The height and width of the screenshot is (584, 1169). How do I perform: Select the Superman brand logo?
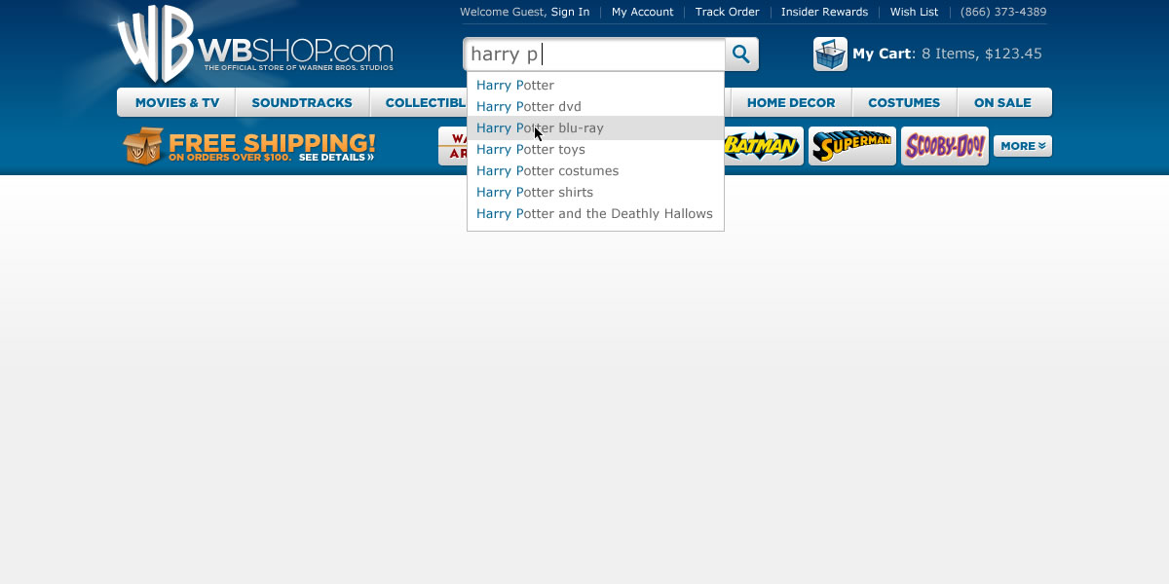pos(851,146)
